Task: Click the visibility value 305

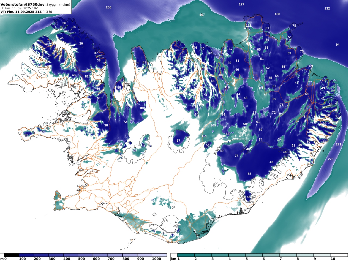Action: (213, 125)
